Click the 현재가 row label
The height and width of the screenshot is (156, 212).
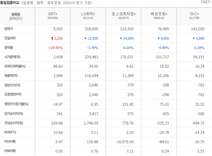pyautogui.click(x=9, y=29)
